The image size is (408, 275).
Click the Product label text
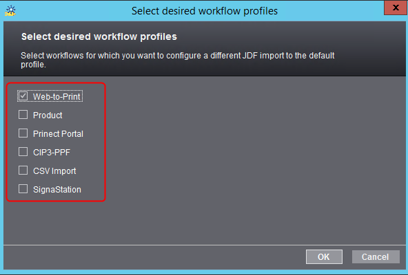click(x=48, y=115)
